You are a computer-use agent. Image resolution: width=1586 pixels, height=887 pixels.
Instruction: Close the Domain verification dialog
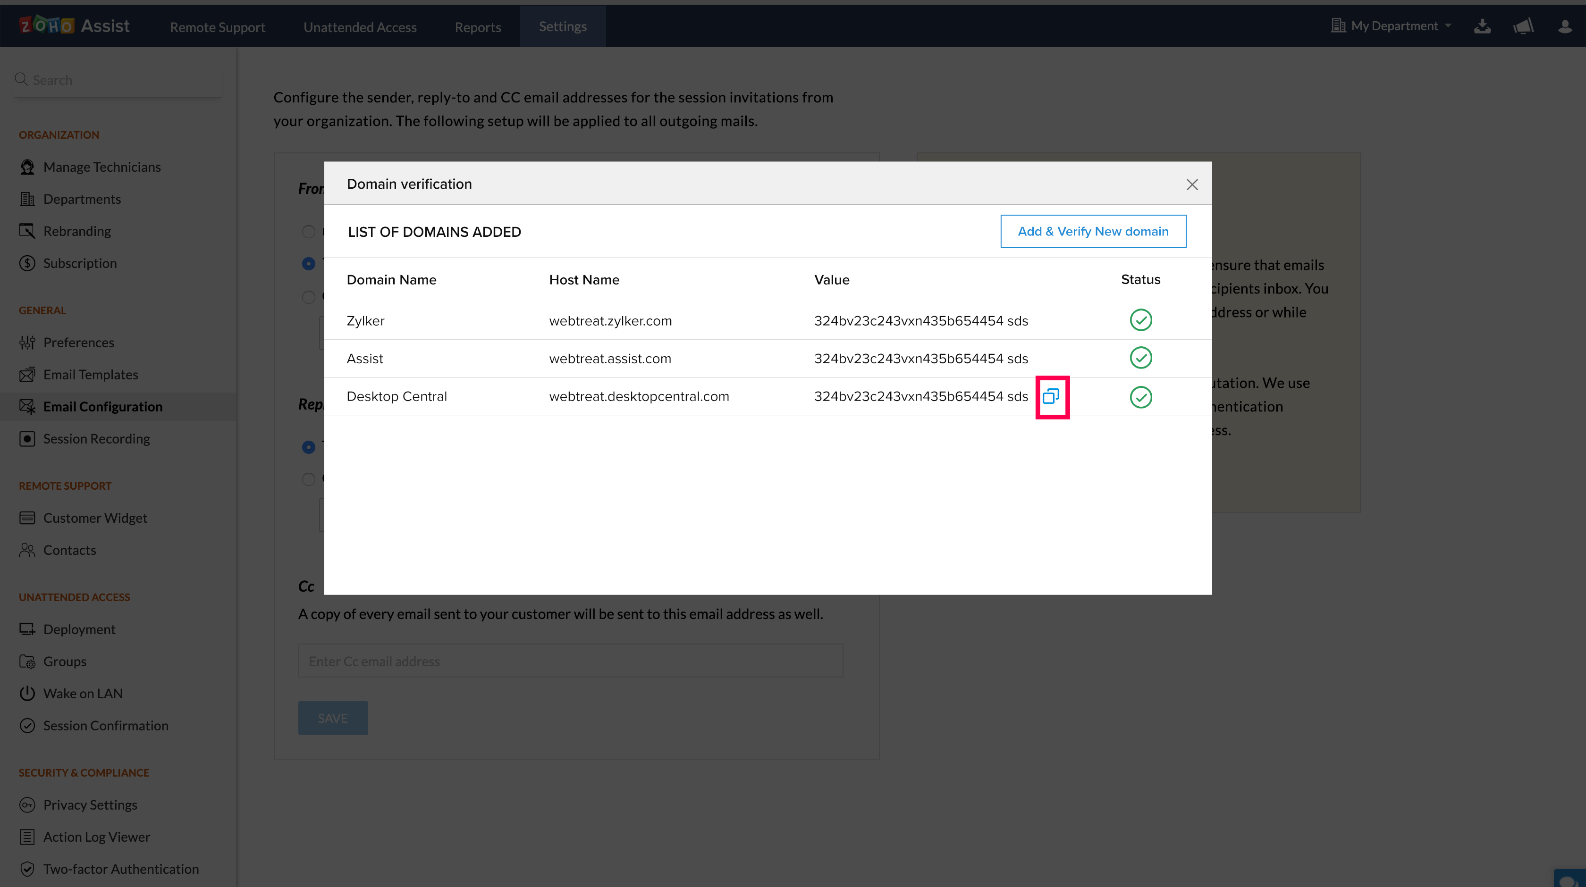point(1192,184)
